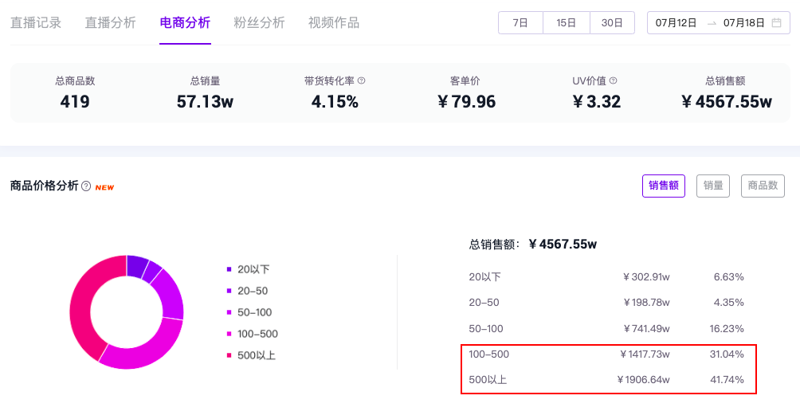This screenshot has width=800, height=419.
Task: Click help icon next to UV价值
Action: (614, 81)
